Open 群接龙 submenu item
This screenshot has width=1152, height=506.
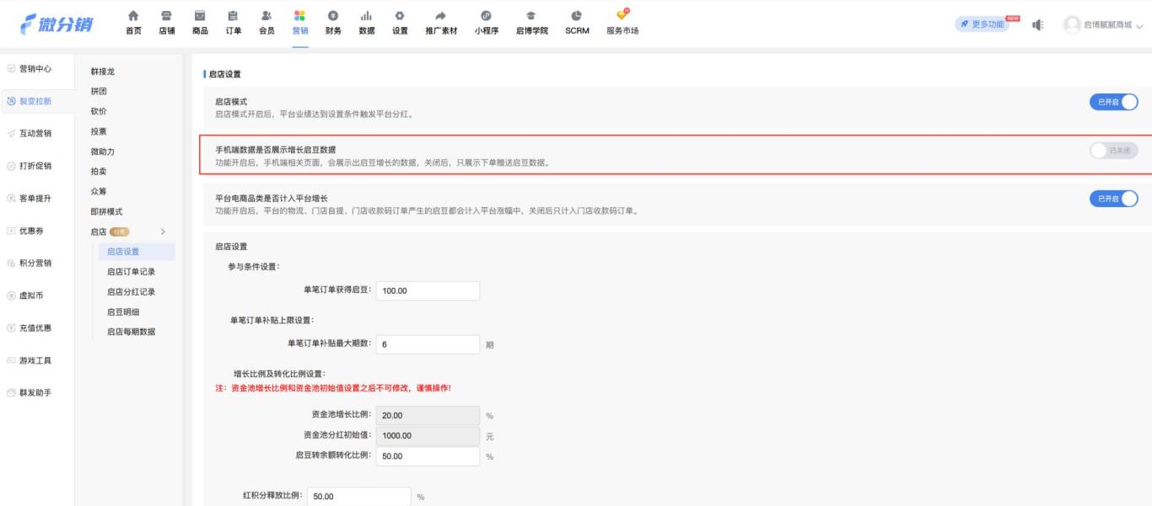(103, 72)
